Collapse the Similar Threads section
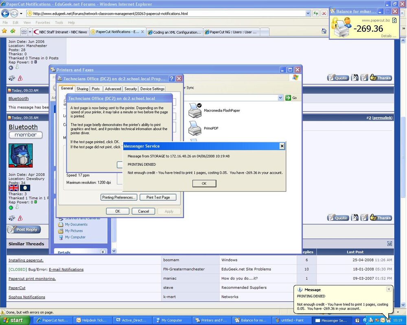Image resolution: width=407 pixels, height=325 pixels. tap(389, 244)
